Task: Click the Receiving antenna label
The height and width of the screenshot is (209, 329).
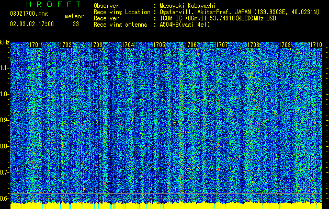Action: point(120,25)
